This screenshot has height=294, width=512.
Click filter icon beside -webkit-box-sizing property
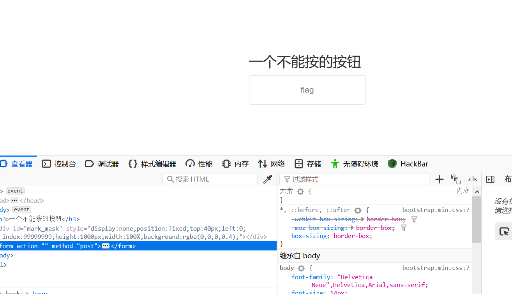(414, 219)
